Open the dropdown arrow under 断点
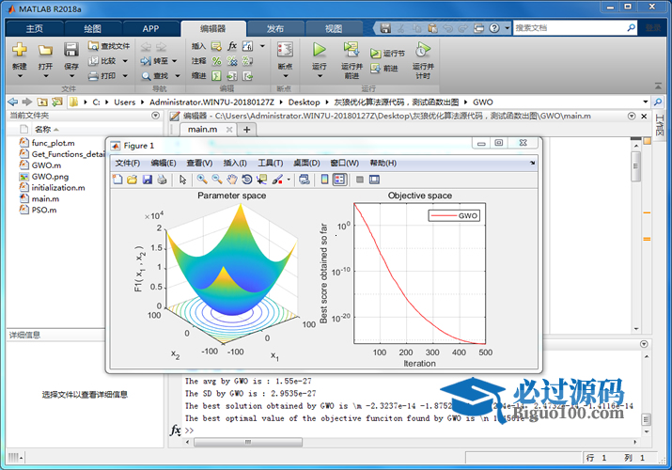Image resolution: width=672 pixels, height=470 pixels. click(286, 77)
